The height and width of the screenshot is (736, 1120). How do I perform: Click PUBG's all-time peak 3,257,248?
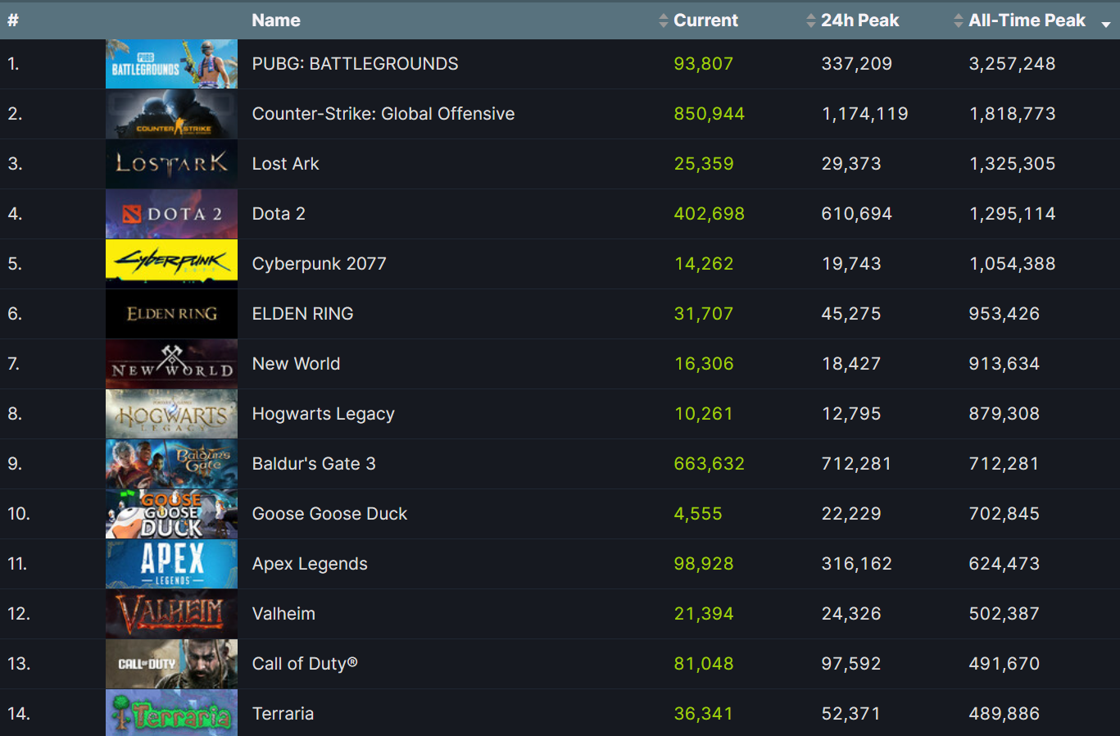1012,64
